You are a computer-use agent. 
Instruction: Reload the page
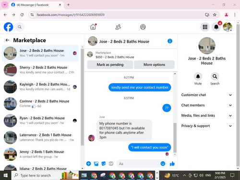pos(22,15)
